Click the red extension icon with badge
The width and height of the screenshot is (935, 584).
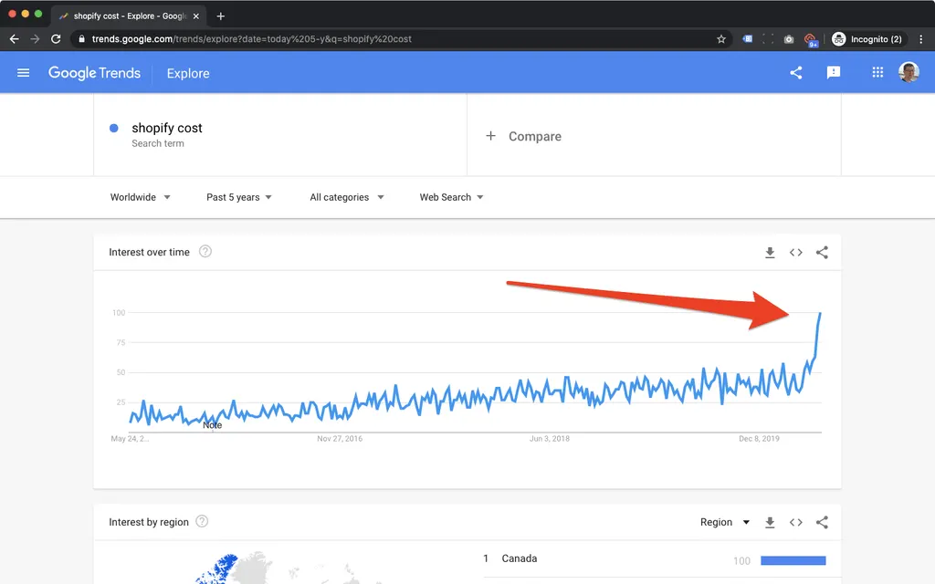[x=811, y=40]
